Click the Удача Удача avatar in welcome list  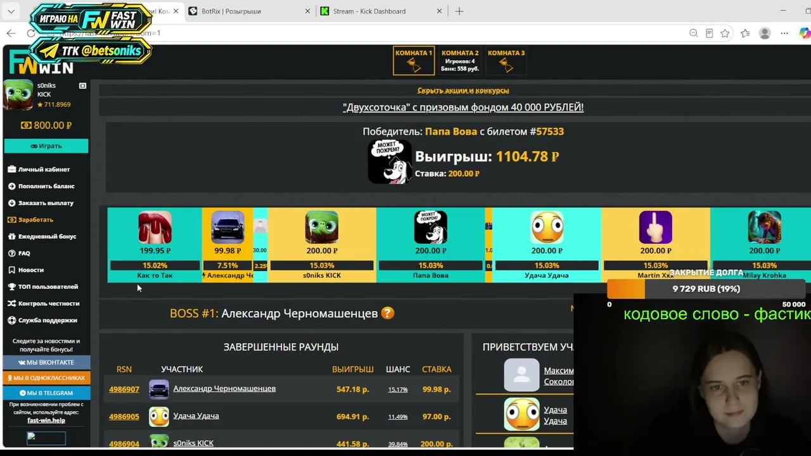[x=521, y=414]
